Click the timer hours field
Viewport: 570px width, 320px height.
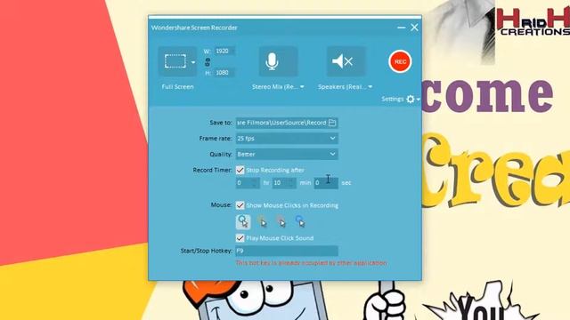pyautogui.click(x=248, y=183)
